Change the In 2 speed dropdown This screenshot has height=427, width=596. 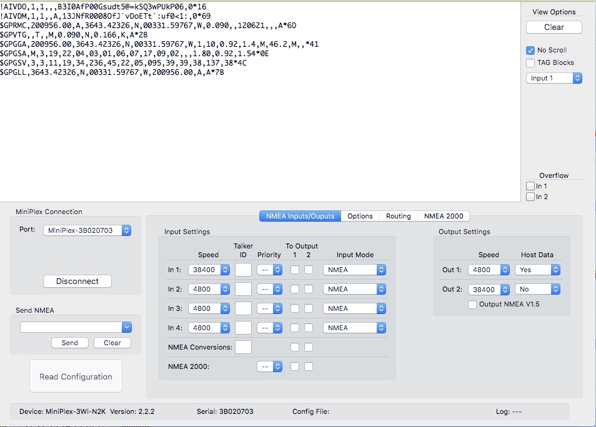tap(209, 289)
